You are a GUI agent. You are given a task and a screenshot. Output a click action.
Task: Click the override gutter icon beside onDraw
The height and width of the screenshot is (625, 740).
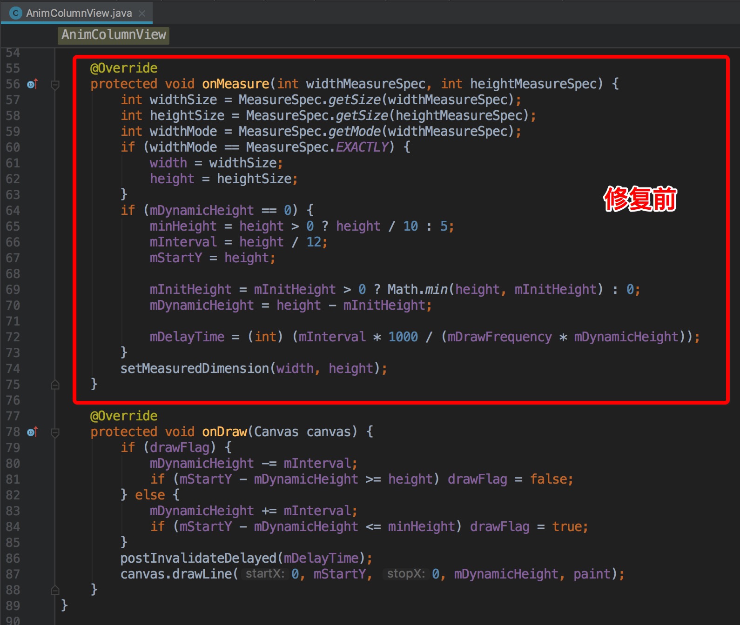[x=32, y=432]
